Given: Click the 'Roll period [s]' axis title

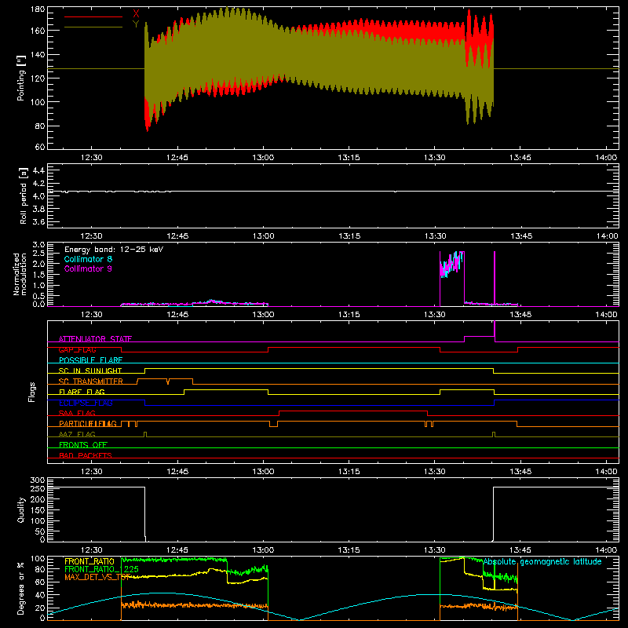Looking at the screenshot, I should 23,195.
